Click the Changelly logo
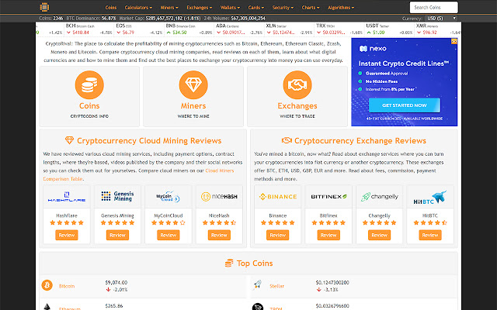 [x=380, y=197]
